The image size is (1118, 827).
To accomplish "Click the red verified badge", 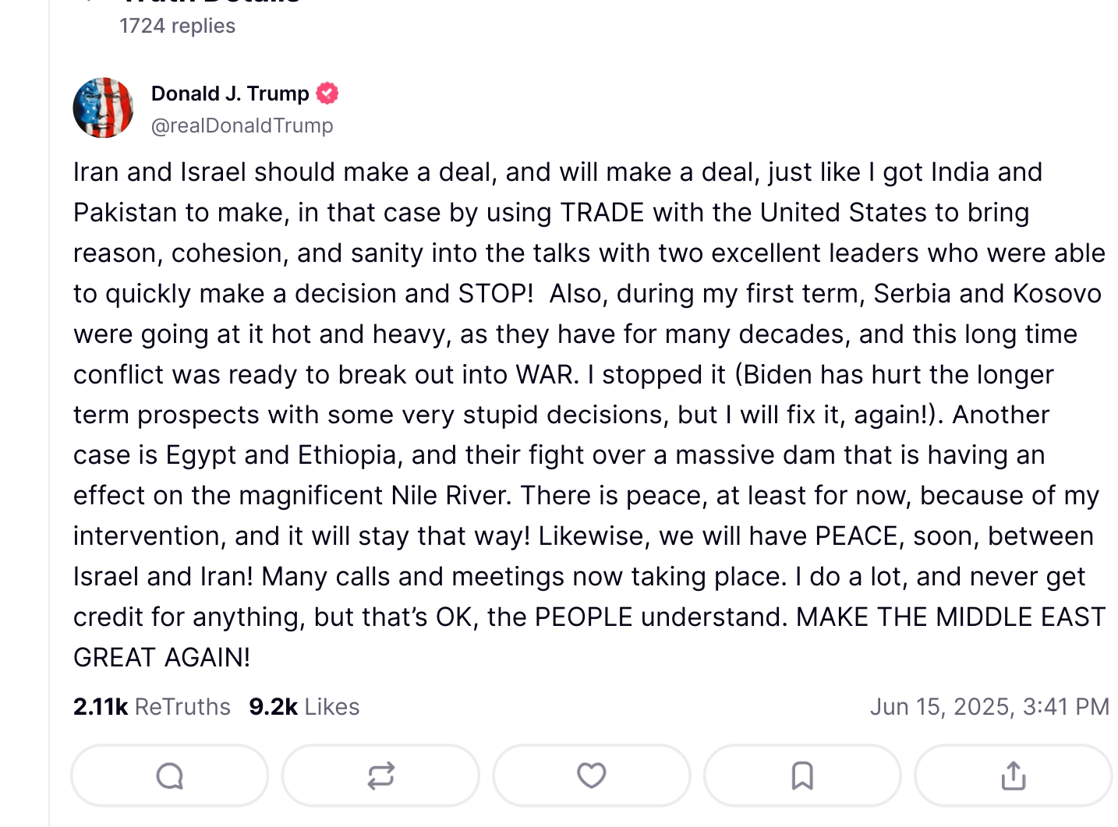I will tap(327, 94).
